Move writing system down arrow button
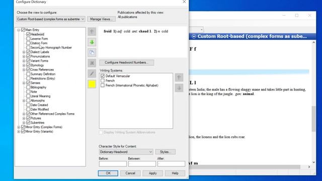The width and height of the screenshot is (322, 181). click(179, 88)
